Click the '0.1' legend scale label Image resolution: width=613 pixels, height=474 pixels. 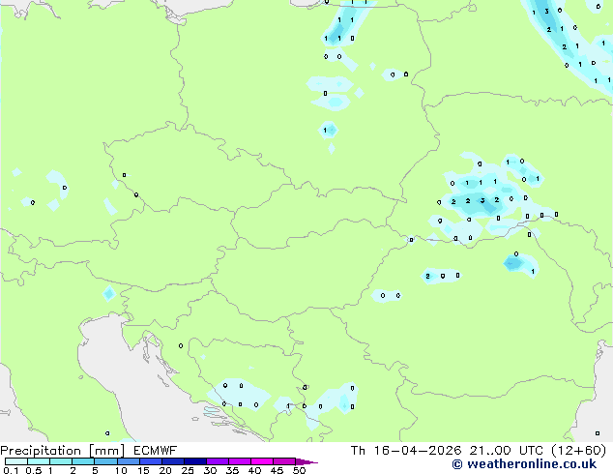click(x=11, y=470)
